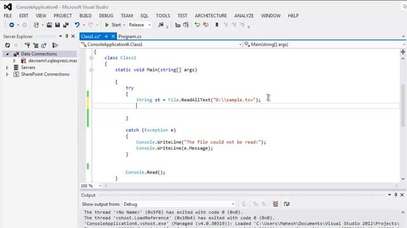Click the Navigate Backward arrow icon

11,25
